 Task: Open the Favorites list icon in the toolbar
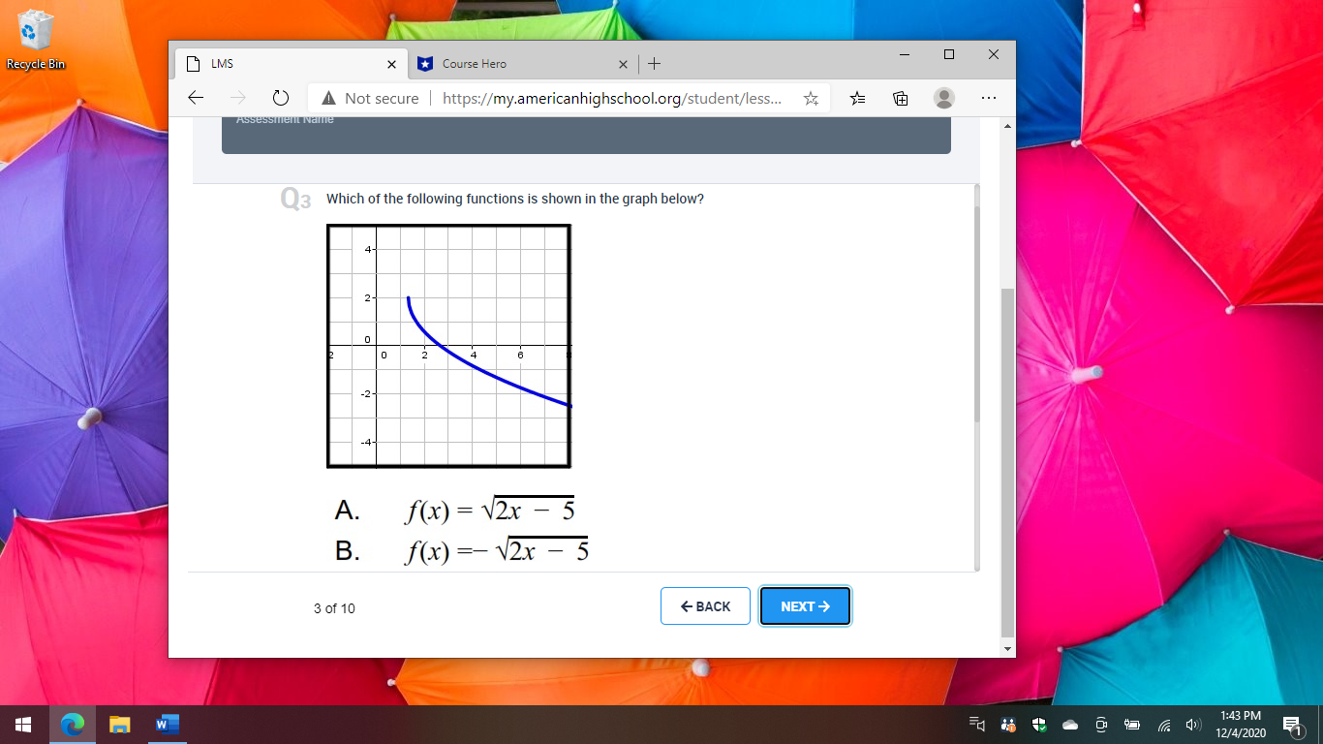[x=857, y=98]
